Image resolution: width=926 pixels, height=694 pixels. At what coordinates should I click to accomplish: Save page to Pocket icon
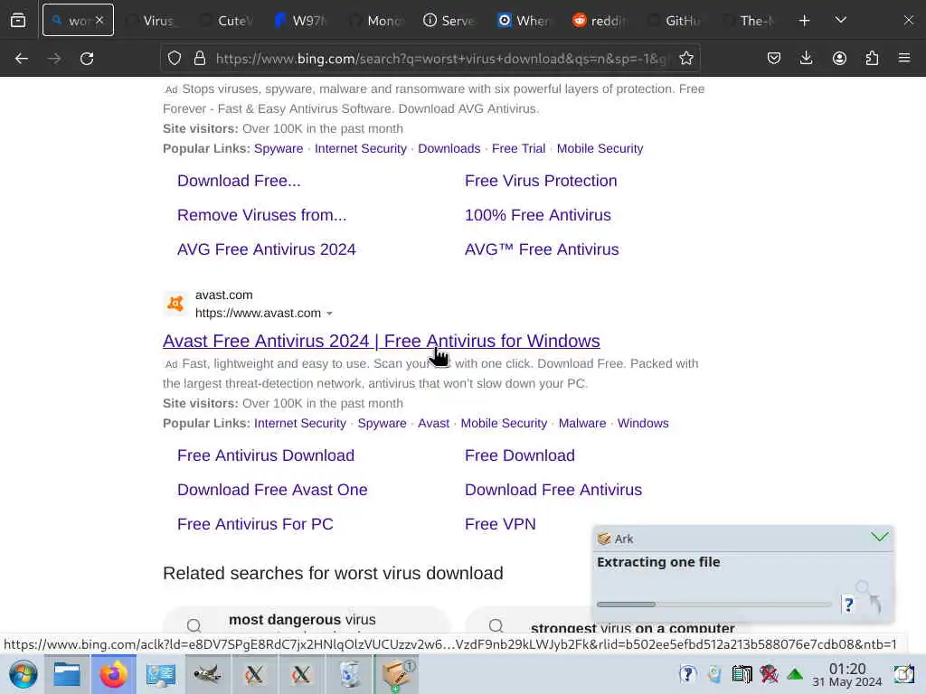(x=774, y=58)
